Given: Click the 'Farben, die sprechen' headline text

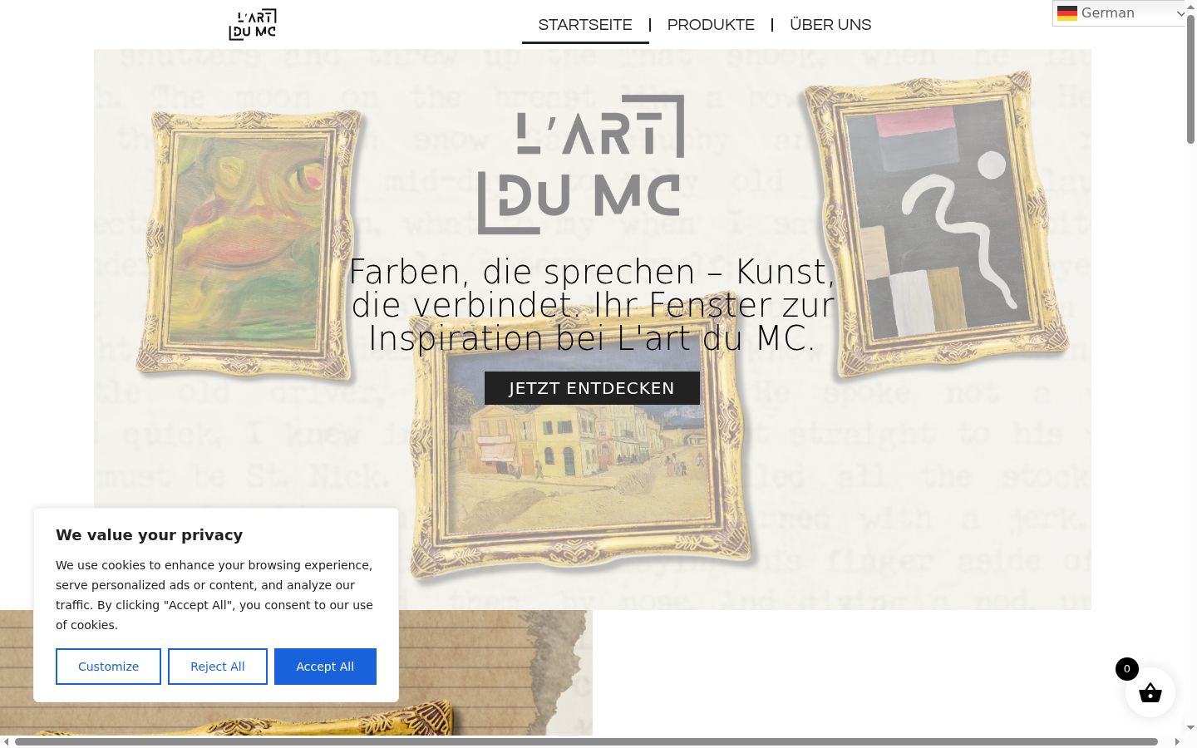Looking at the screenshot, I should (x=592, y=305).
